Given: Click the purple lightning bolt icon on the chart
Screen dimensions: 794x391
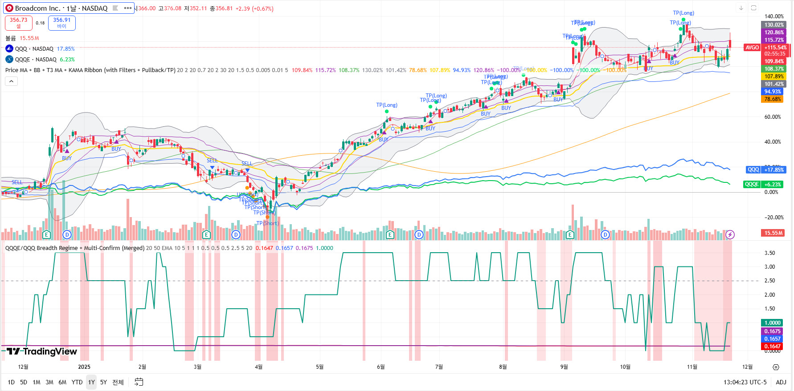Looking at the screenshot, I should point(730,234).
